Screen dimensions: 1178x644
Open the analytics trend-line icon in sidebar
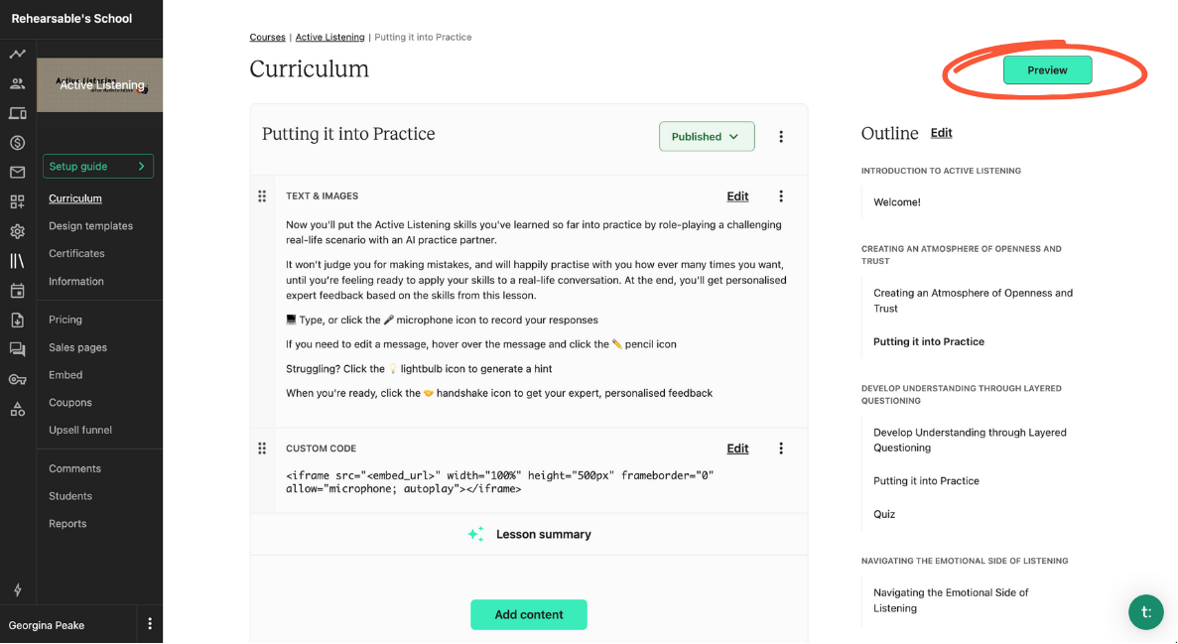point(17,54)
